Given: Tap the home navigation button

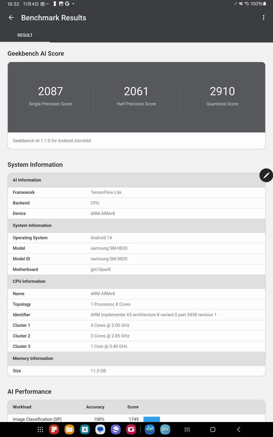Looking at the screenshot, I should (213, 430).
